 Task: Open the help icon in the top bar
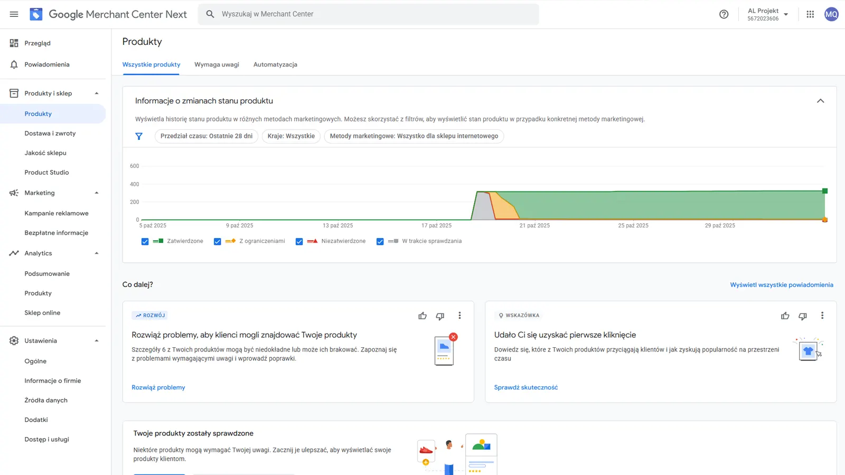pos(724,14)
